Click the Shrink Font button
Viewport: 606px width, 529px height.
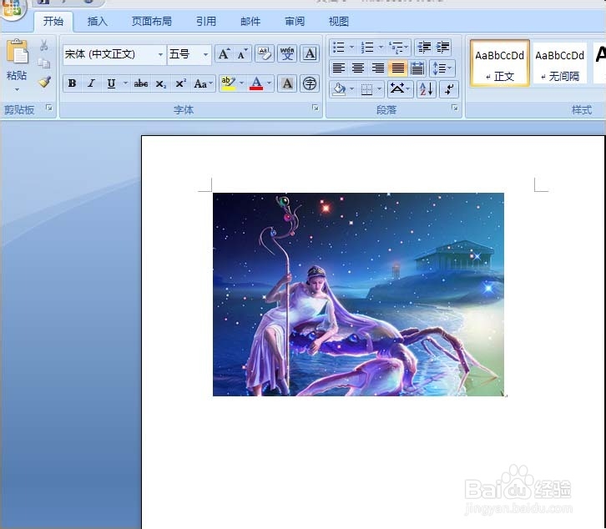pos(242,54)
